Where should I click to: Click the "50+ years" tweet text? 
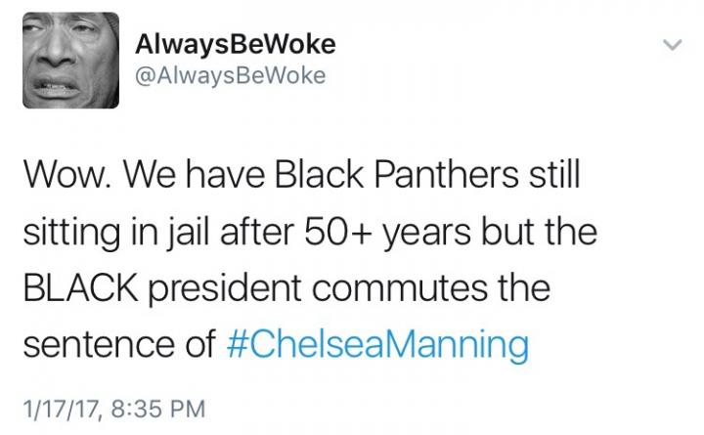click(x=387, y=234)
